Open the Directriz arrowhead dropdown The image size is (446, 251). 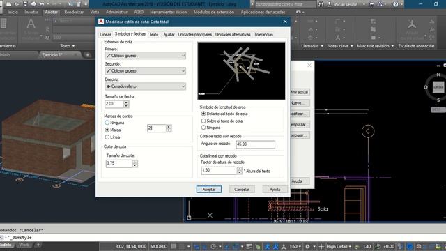point(146,86)
